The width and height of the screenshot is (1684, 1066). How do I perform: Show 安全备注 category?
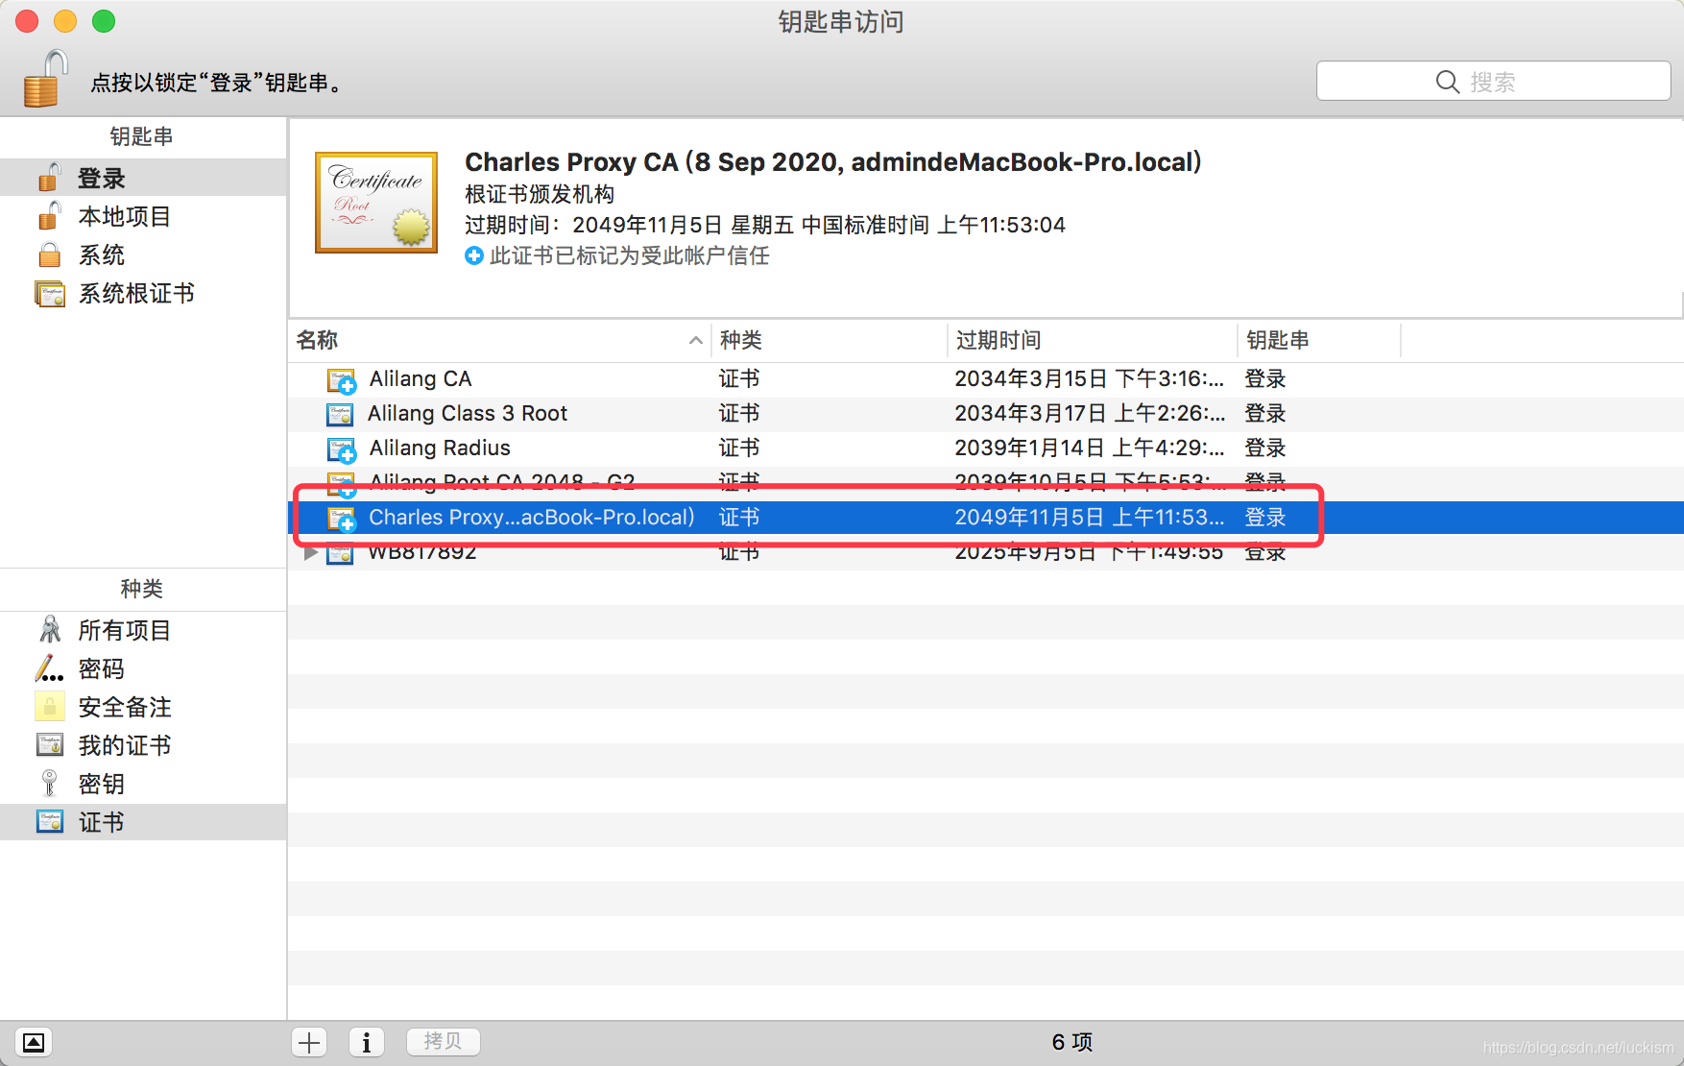point(143,707)
